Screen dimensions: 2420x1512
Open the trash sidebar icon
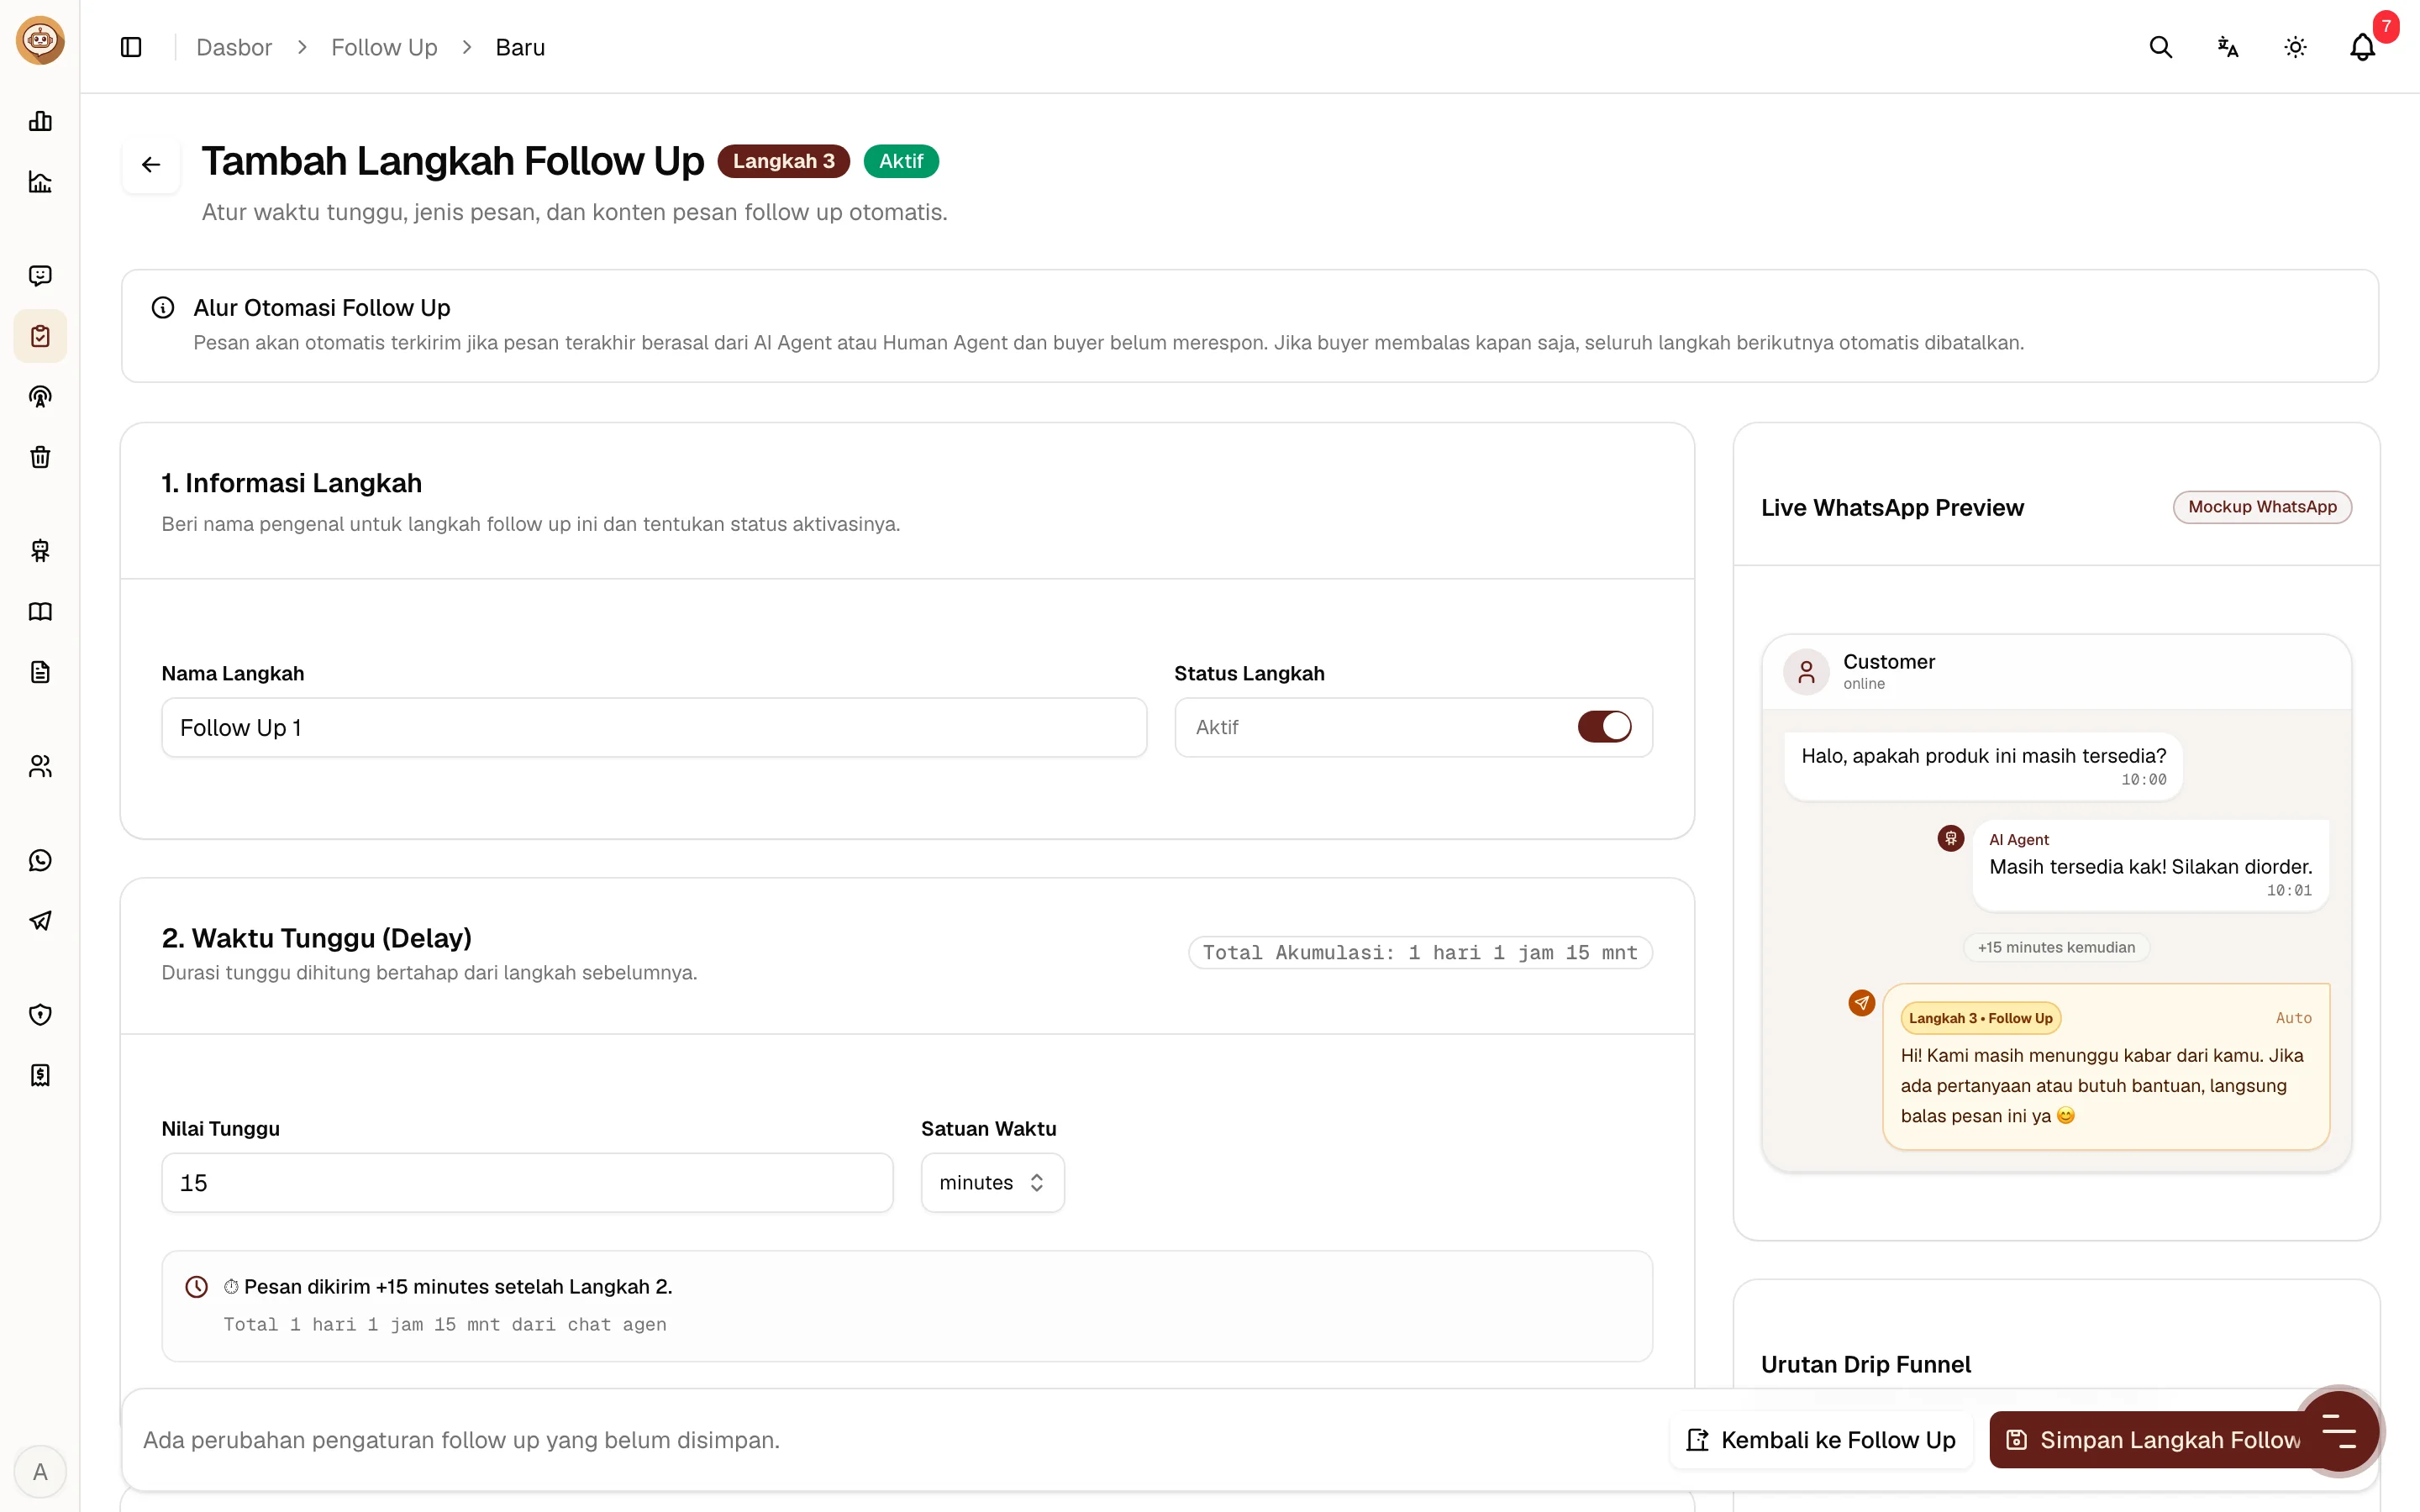[40, 457]
